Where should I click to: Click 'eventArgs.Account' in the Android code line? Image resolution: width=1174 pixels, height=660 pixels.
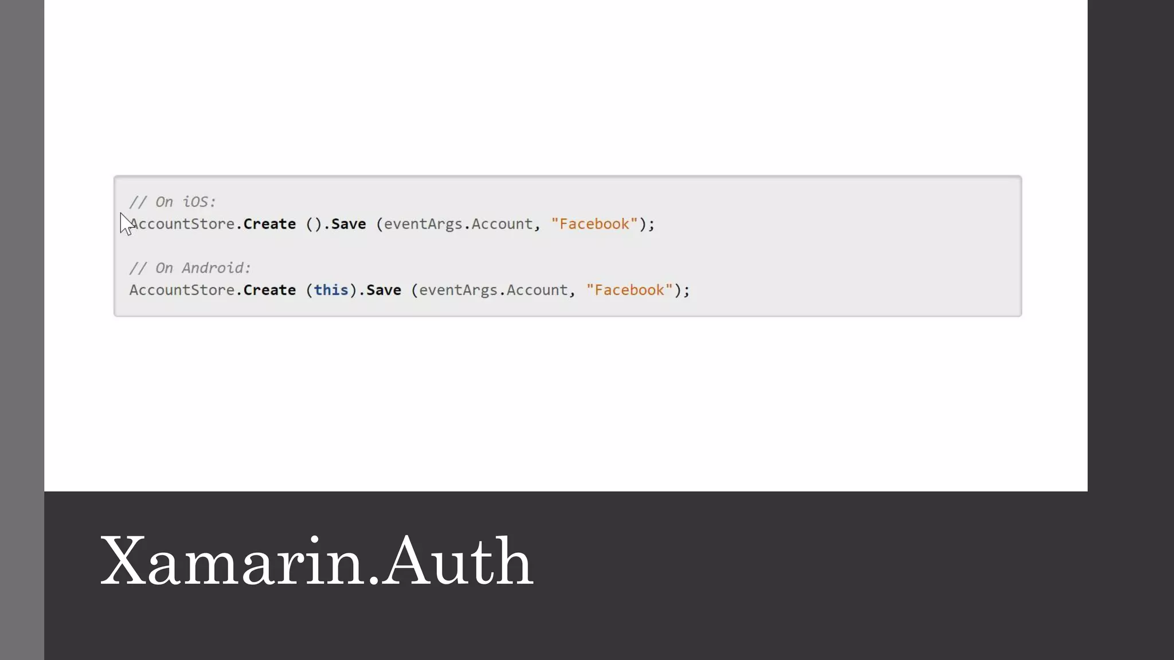(493, 290)
